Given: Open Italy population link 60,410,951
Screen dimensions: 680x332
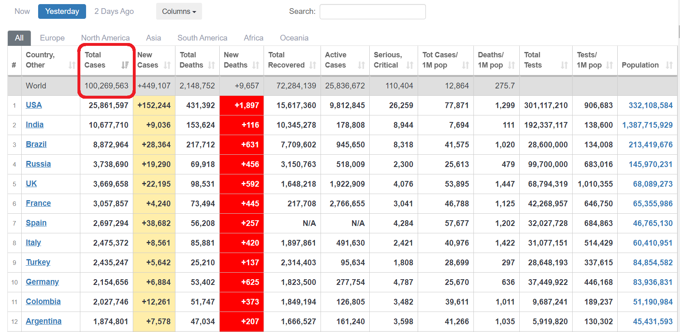Looking at the screenshot, I should (653, 243).
